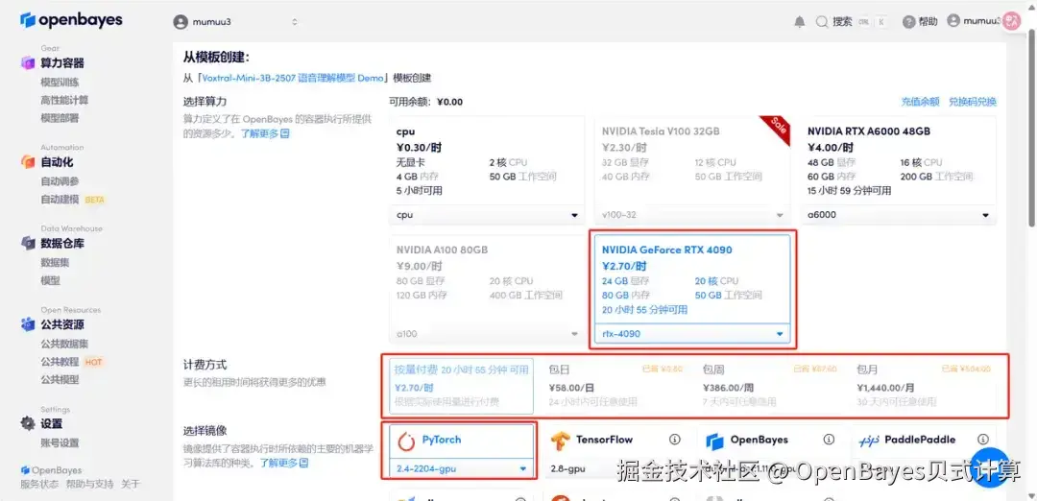The image size is (1037, 501).
Task: Choose 包日 billing option
Action: tap(615, 387)
